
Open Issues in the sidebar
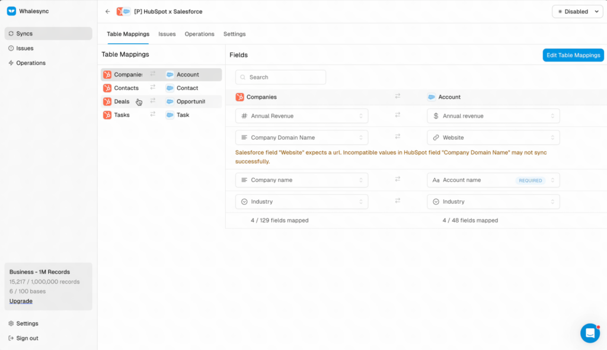click(49, 49)
